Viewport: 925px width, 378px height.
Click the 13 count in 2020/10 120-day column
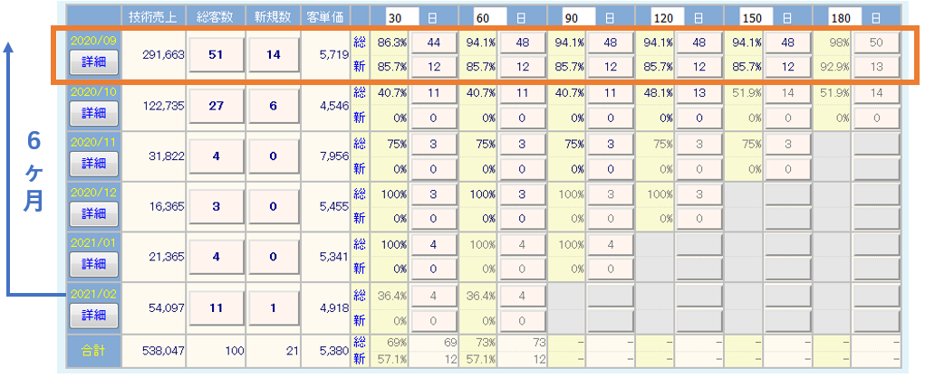698,92
